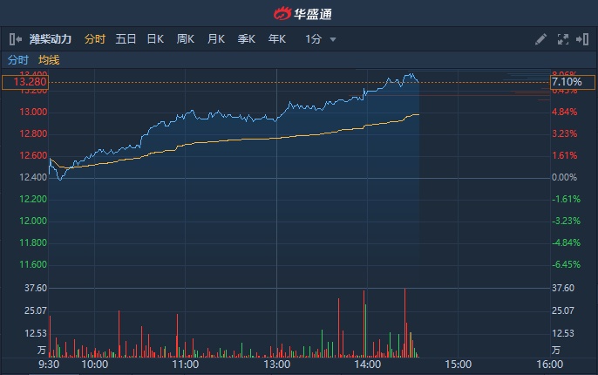Click the collapse-right panel icon
This screenshot has height=375, width=598.
582,39
